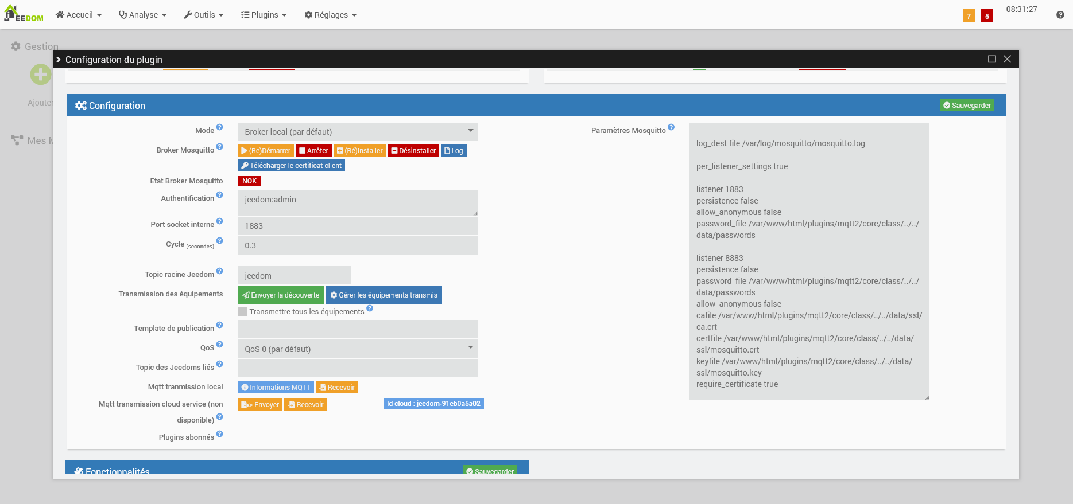Screen dimensions: 1073x504
Task: Open the Outils menu
Action: tap(204, 15)
